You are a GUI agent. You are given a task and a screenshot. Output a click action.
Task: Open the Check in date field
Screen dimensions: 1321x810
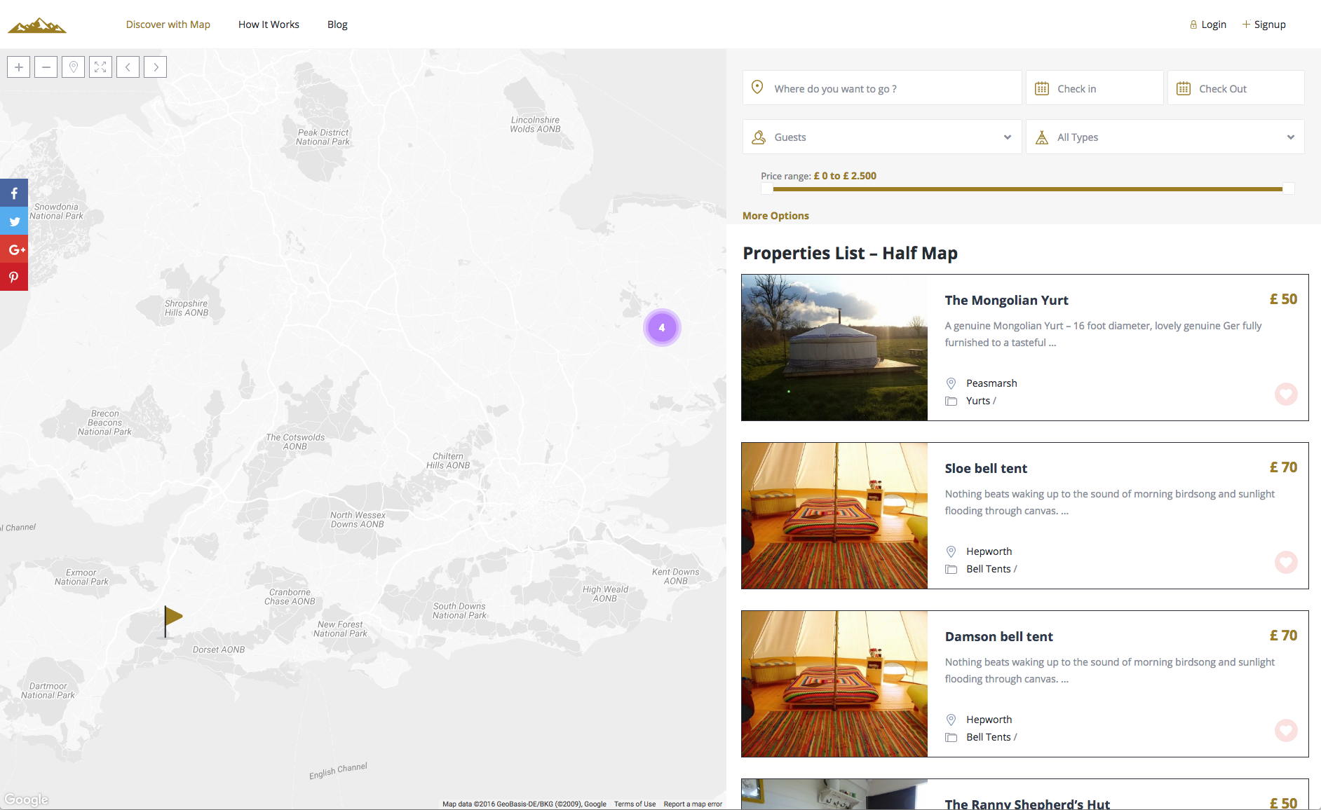[x=1095, y=88]
